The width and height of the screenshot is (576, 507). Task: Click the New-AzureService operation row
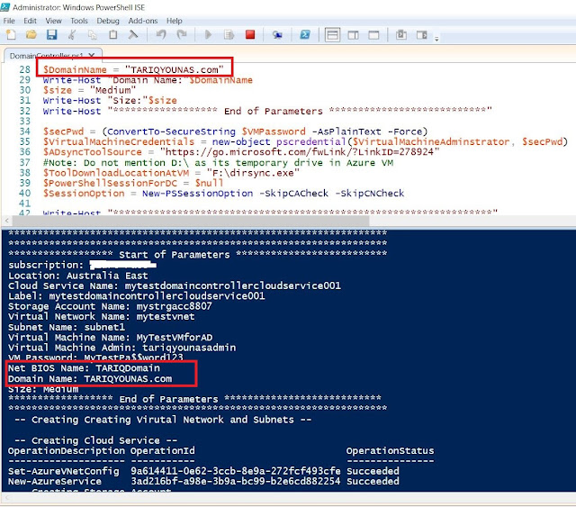(203, 482)
